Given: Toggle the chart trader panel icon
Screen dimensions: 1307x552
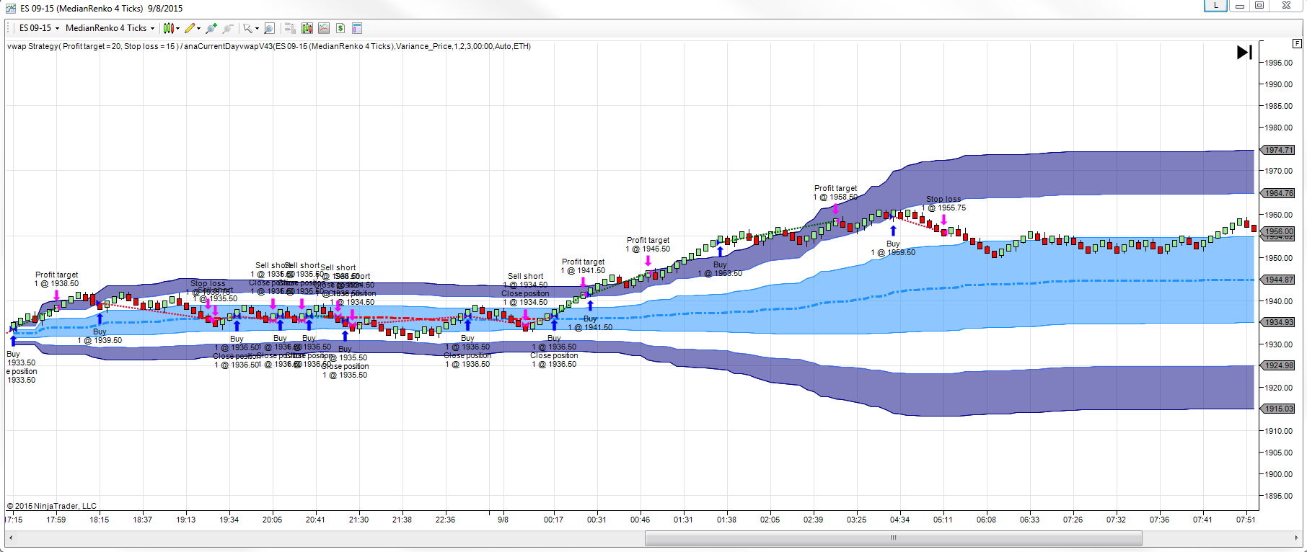Looking at the screenshot, I should pos(290,28).
